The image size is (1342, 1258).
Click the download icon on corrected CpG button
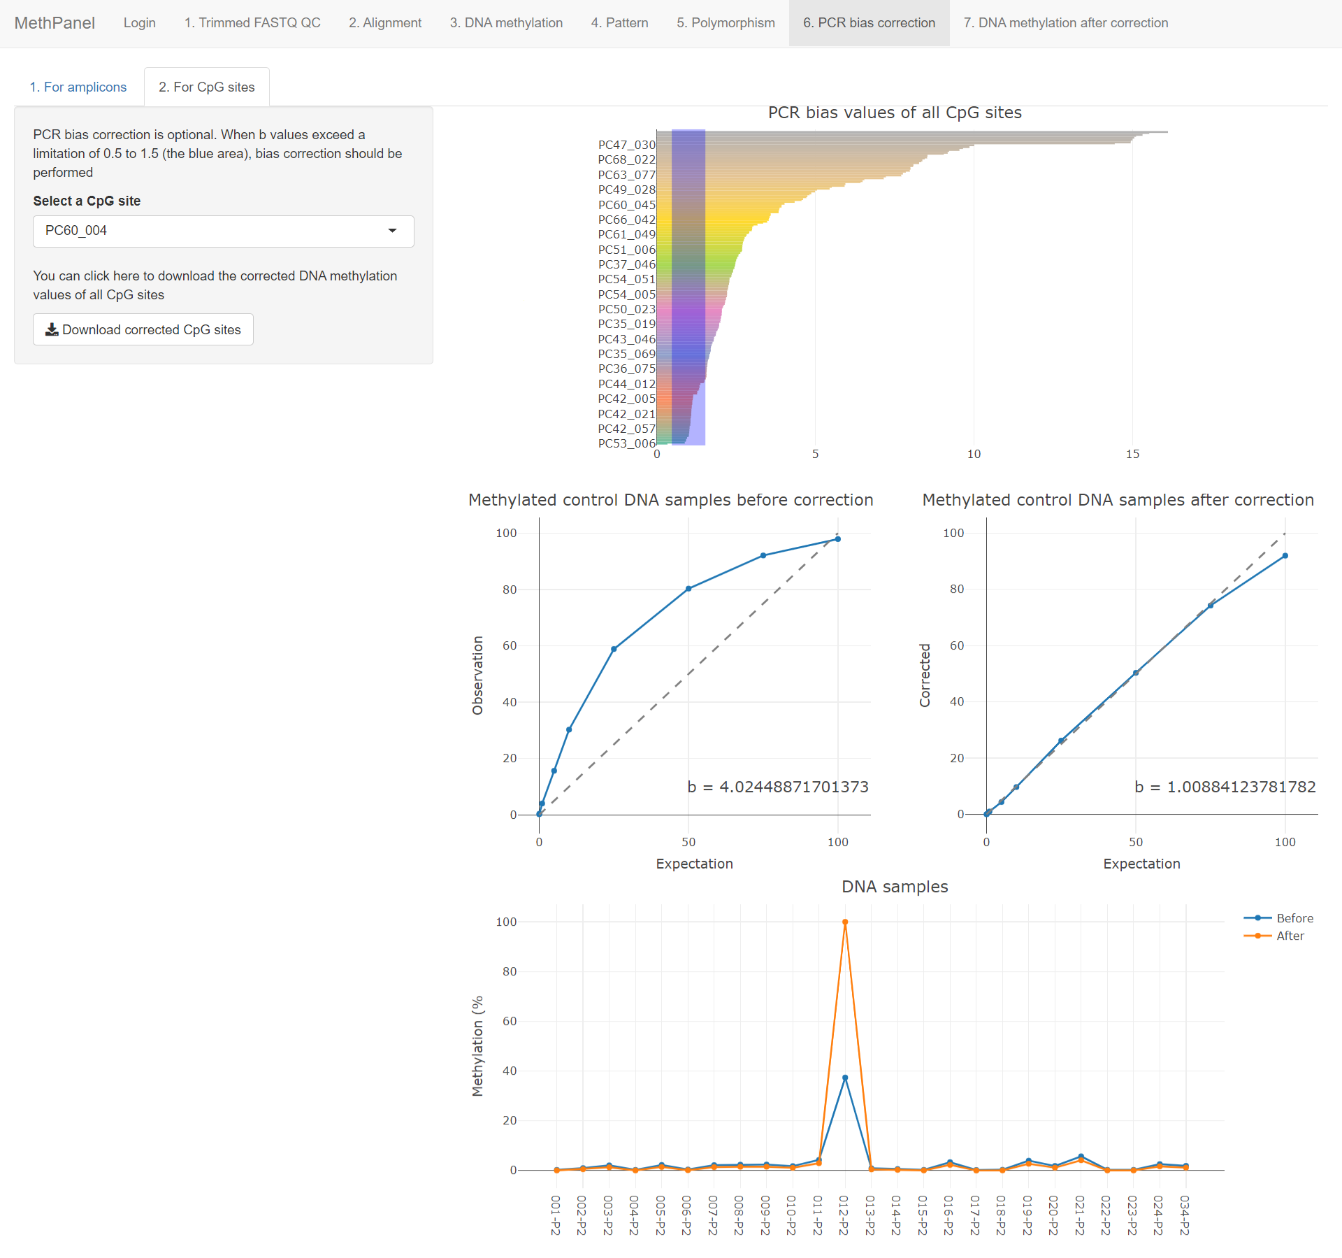click(x=52, y=329)
